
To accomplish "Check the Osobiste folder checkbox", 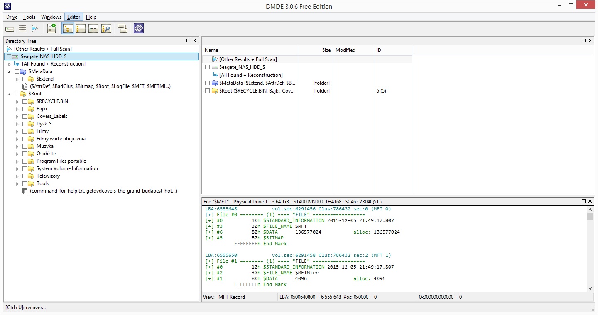I will click(25, 154).
